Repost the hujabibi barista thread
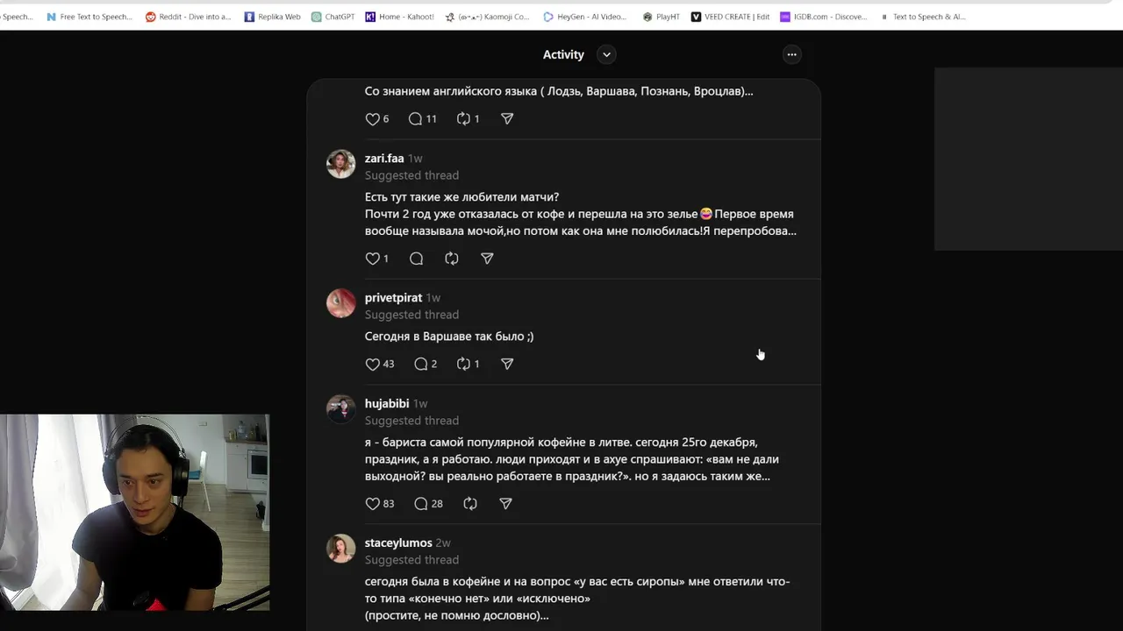Screen dimensions: 1123x631 click(x=470, y=504)
